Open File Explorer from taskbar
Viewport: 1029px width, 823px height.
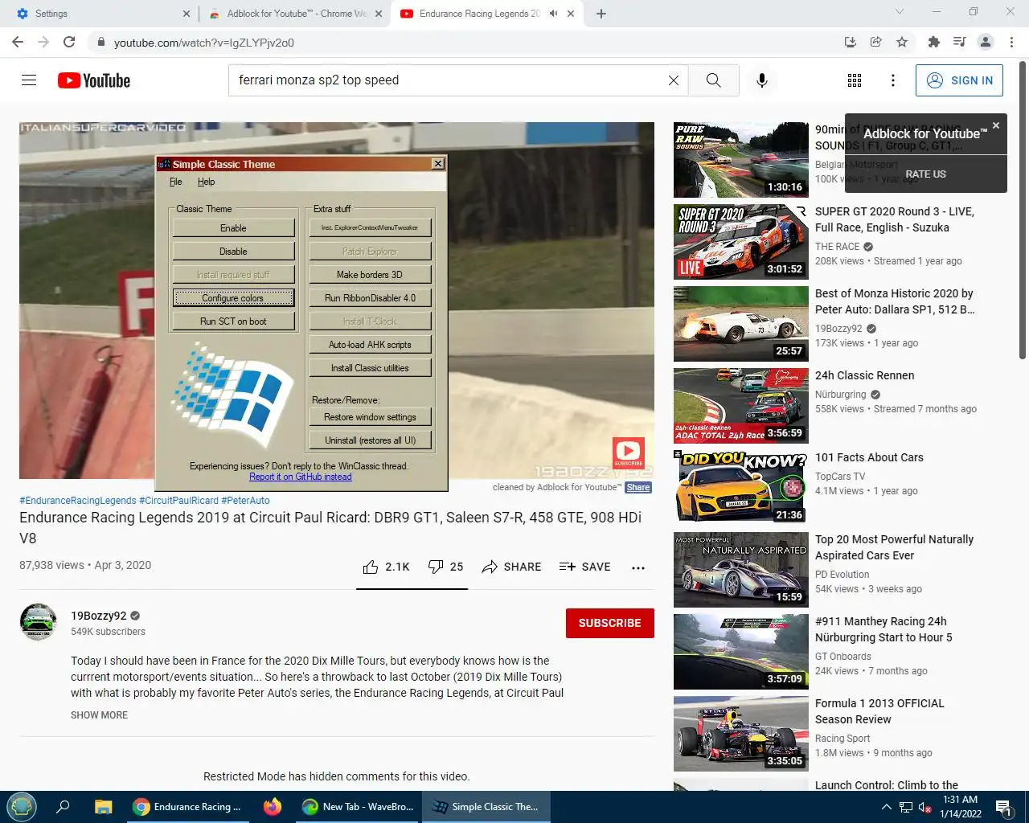coord(103,807)
